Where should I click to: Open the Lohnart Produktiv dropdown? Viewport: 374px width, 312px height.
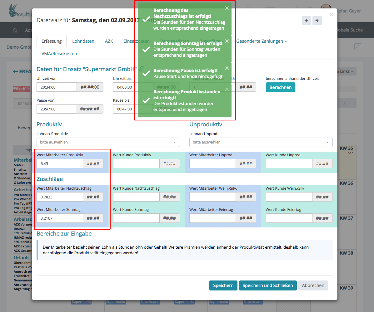(x=108, y=142)
